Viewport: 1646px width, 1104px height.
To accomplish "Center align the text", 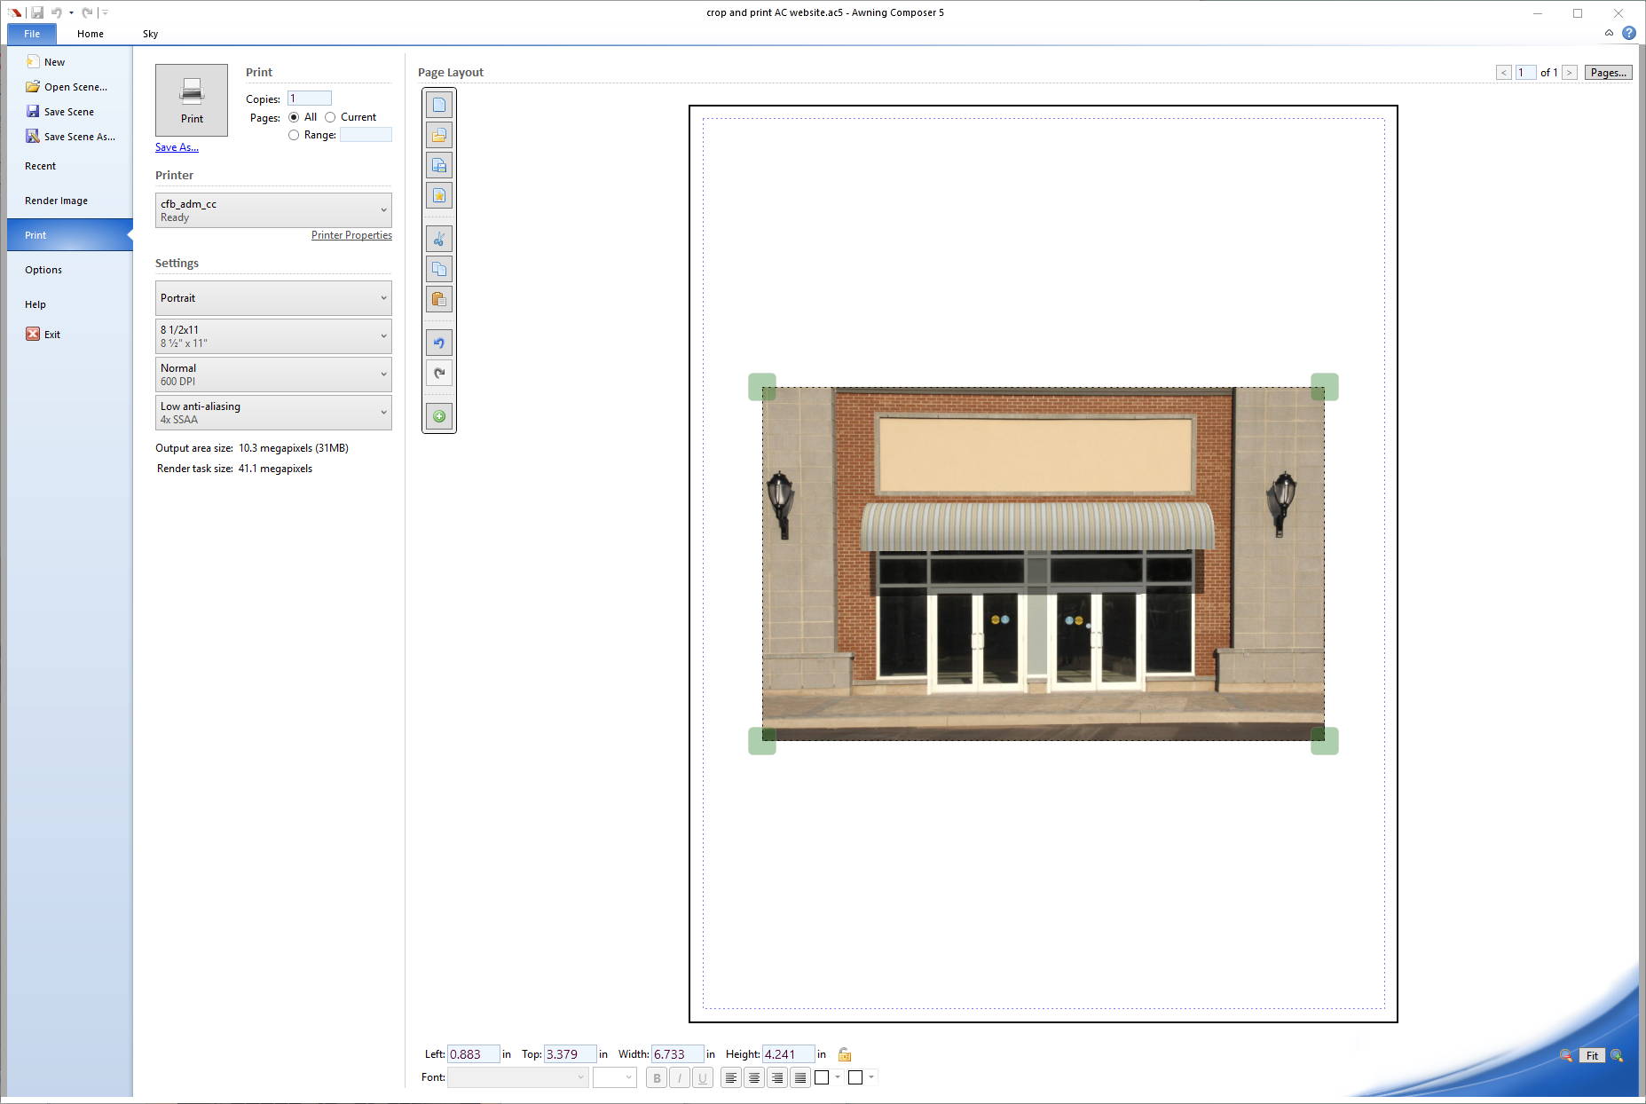I will tap(754, 1077).
